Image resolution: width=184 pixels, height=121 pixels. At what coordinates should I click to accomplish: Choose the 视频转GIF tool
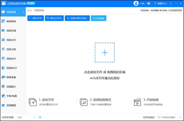tap(13, 68)
